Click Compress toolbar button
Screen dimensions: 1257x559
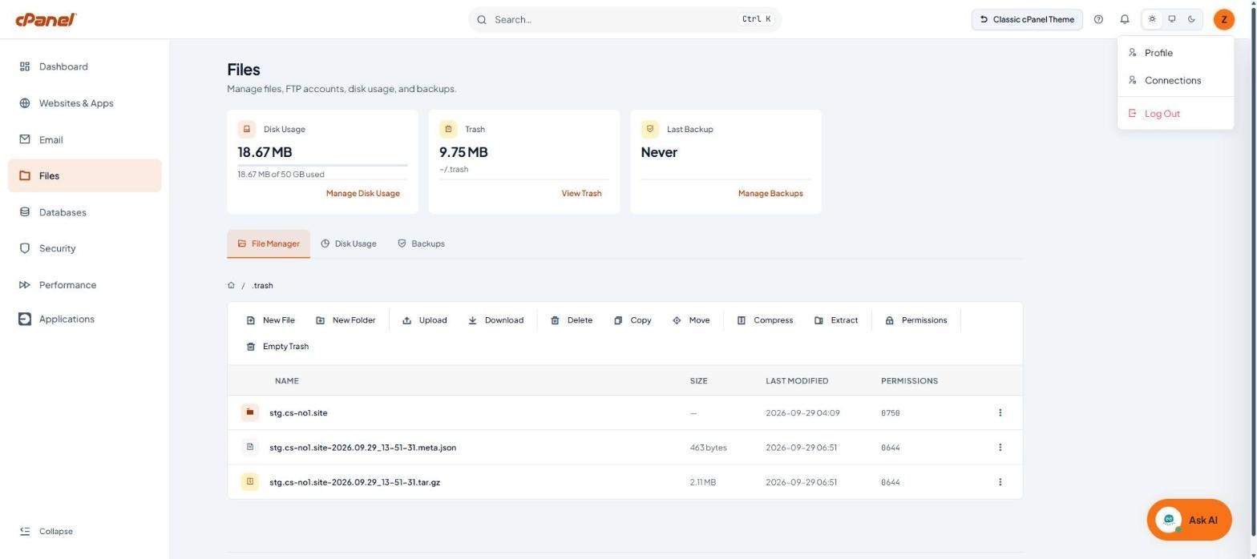point(765,320)
